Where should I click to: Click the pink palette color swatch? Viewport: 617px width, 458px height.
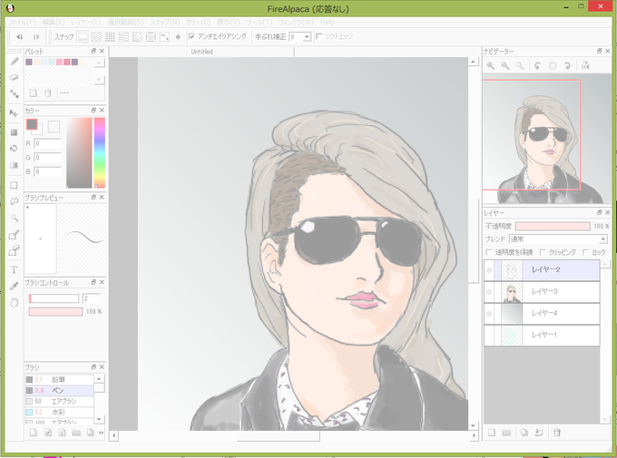(59, 62)
